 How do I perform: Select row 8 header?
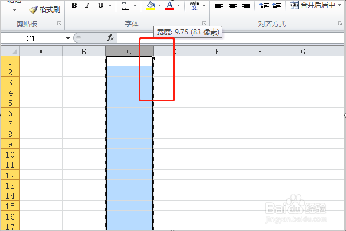[x=10, y=134]
